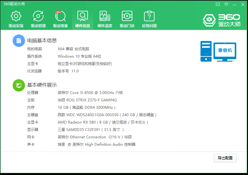Click the 基本硬件展示 heading
The image size is (248, 175).
[x=42, y=85]
